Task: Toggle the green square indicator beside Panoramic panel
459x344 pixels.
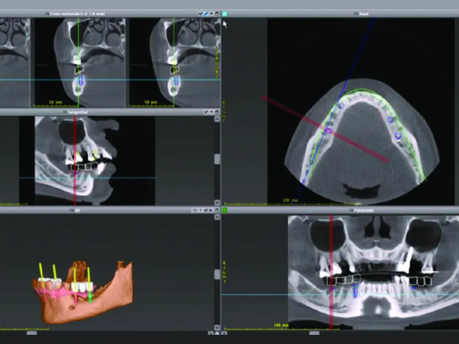Action: coord(225,210)
